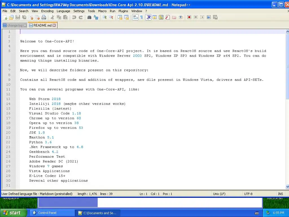Close the change.log tab
The width and height of the screenshot is (289, 217).
coord(25,25)
